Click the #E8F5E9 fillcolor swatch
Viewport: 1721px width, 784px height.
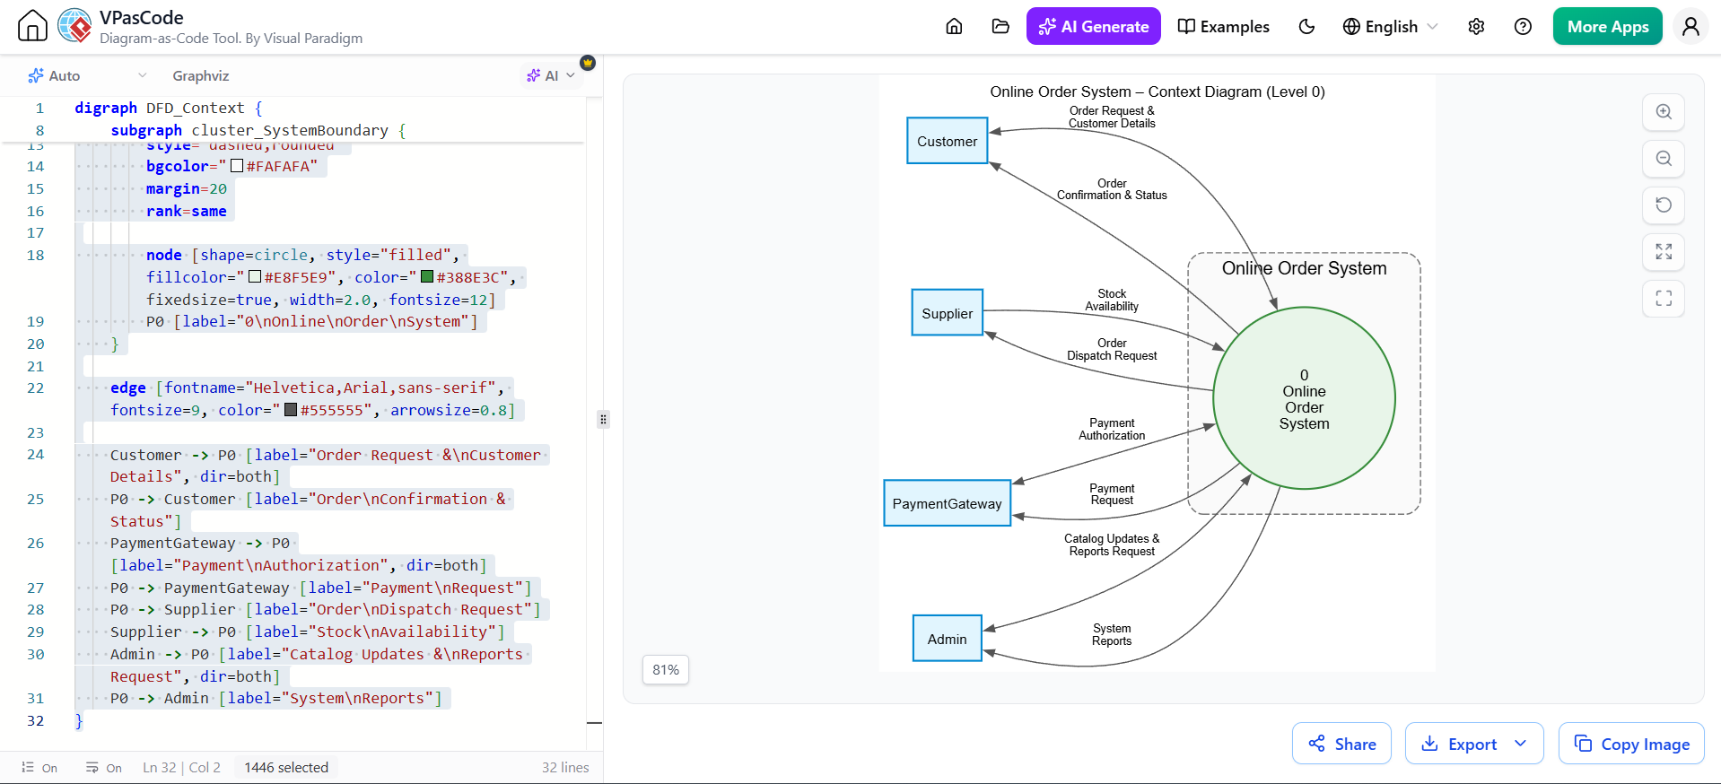[x=255, y=277]
